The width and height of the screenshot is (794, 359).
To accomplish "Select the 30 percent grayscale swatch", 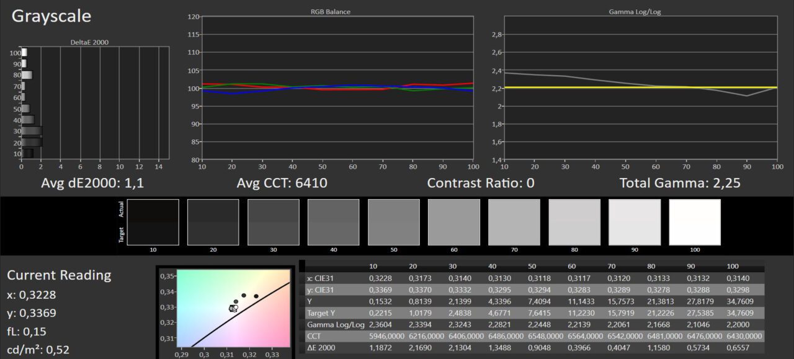I will coord(274,222).
